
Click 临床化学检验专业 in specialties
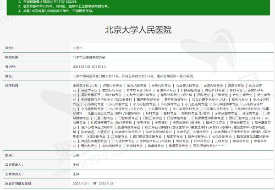(x=159, y=132)
